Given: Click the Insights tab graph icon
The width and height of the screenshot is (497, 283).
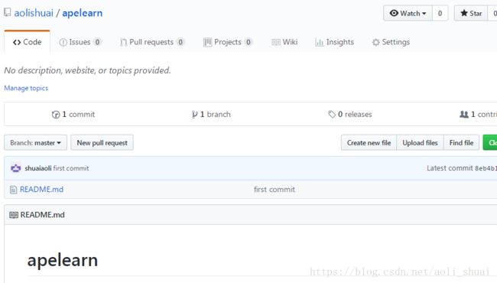Looking at the screenshot, I should click(x=319, y=42).
